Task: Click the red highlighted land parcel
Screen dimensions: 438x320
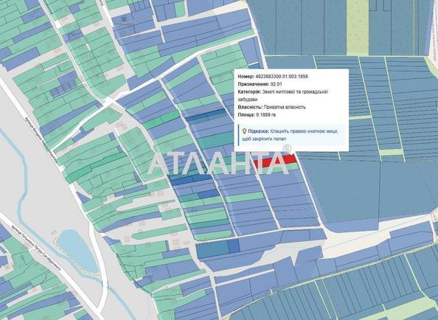Action: (275, 162)
